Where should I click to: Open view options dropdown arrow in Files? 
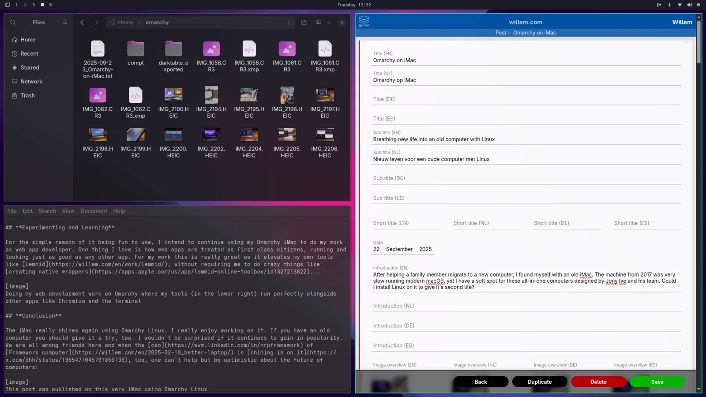329,22
